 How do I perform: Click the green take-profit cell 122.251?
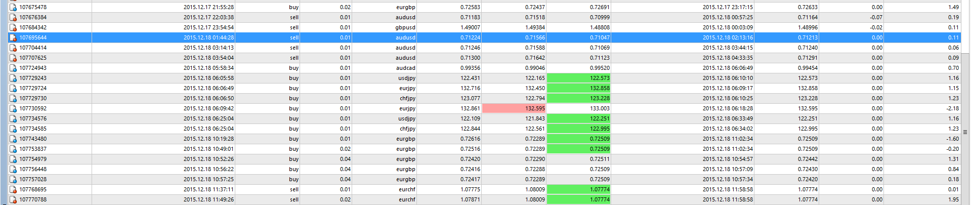(579, 118)
